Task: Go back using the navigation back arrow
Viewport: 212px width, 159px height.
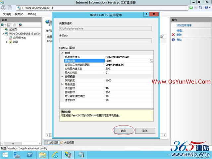Action: coord(3,8)
